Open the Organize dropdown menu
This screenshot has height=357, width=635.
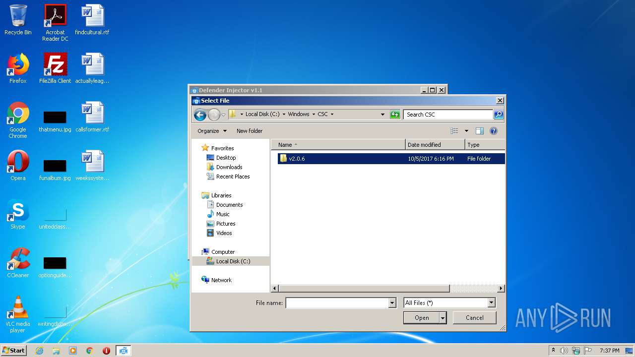[212, 131]
